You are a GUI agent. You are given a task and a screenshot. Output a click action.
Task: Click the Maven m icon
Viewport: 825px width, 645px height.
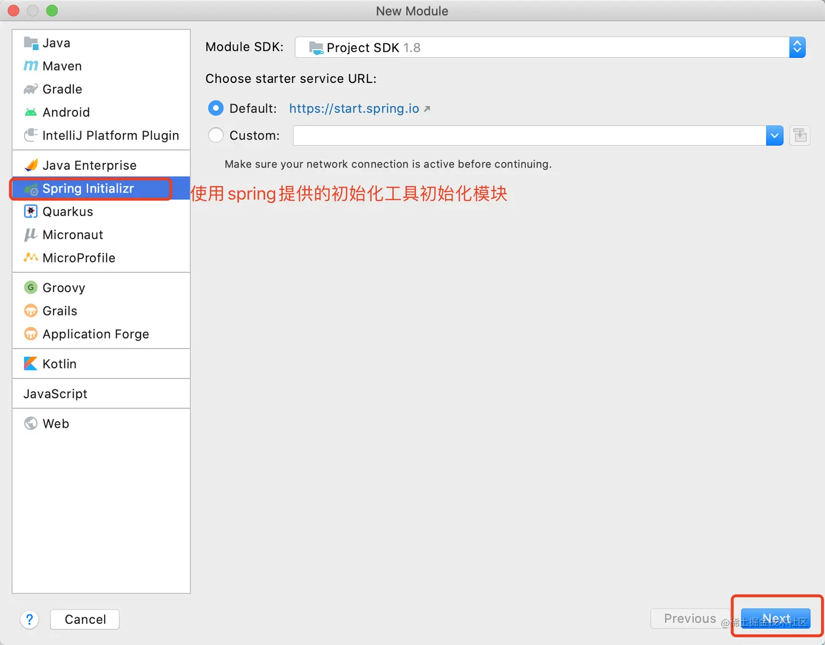[x=31, y=66]
